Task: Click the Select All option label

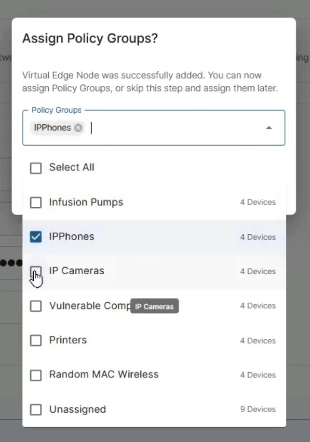Action: click(x=71, y=168)
